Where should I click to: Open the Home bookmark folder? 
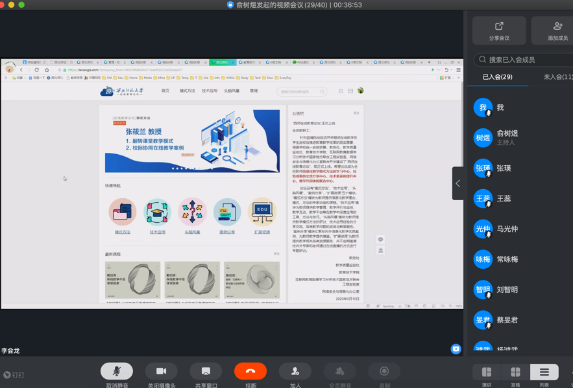click(x=131, y=78)
